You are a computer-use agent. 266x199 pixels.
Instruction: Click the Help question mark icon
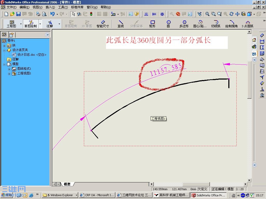[137, 14]
